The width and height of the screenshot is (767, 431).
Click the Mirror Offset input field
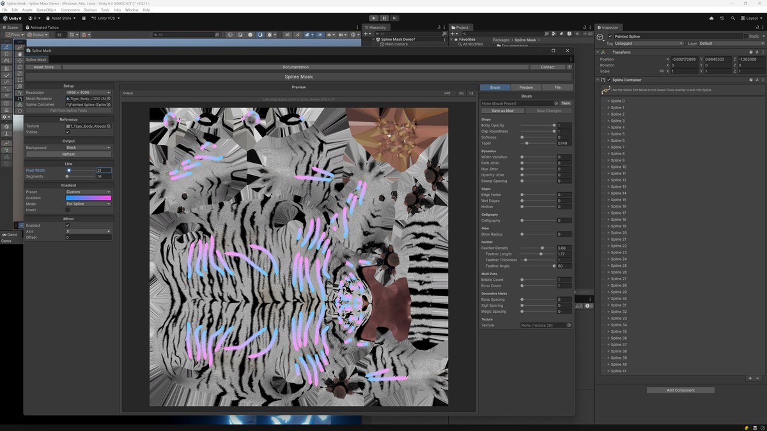(88, 238)
